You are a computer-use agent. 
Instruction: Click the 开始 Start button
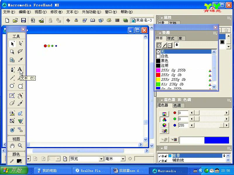click(x=14, y=170)
